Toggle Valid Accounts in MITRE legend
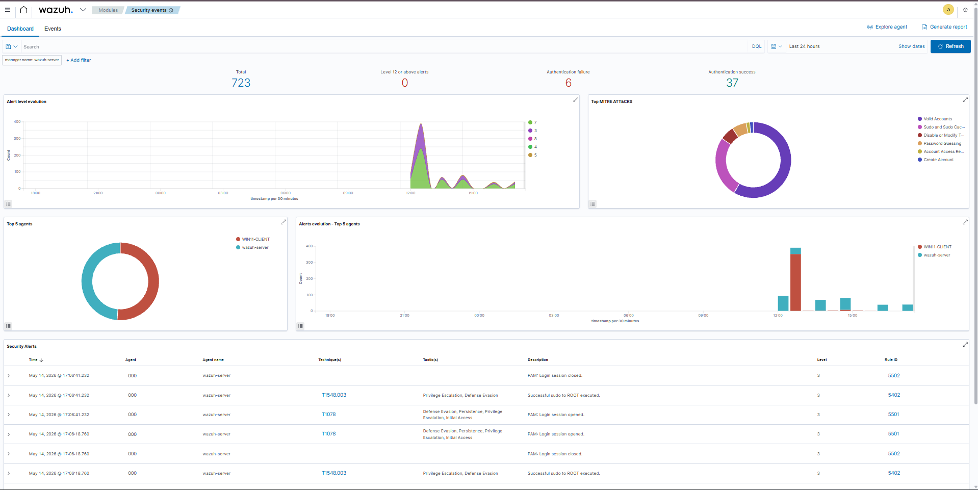The width and height of the screenshot is (978, 490). (935, 119)
